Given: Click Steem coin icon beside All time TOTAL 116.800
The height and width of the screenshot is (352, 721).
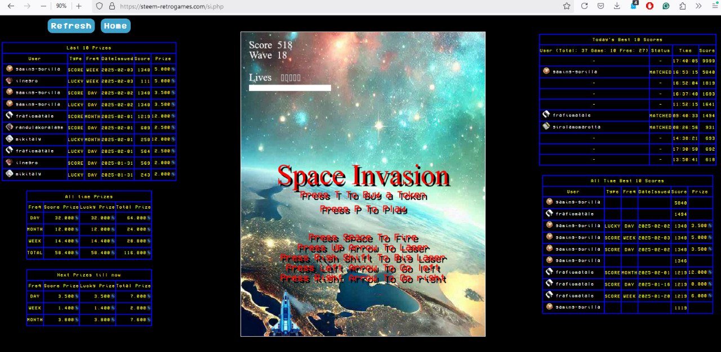Looking at the screenshot, I should click(x=149, y=253).
